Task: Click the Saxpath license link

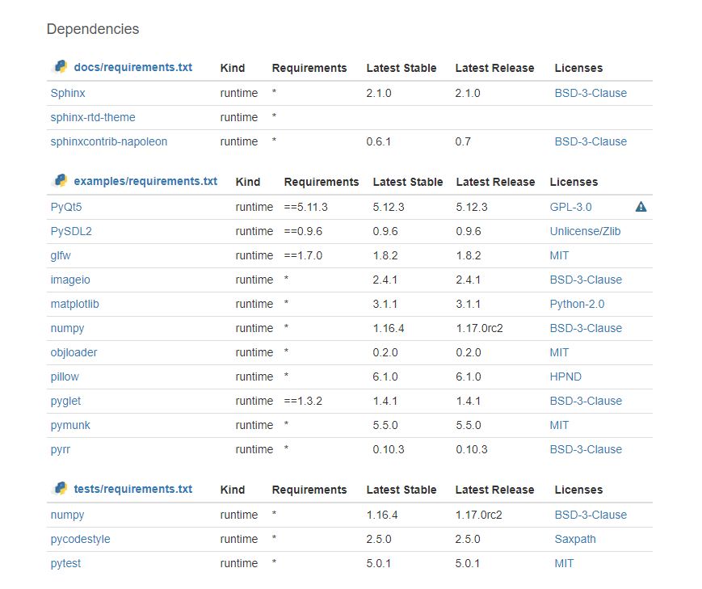Action: coord(575,539)
